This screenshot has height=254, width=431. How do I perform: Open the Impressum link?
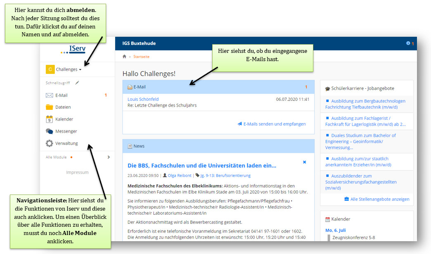77,172
